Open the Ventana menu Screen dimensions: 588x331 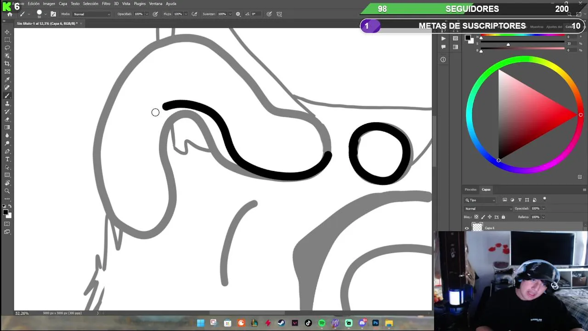[156, 4]
